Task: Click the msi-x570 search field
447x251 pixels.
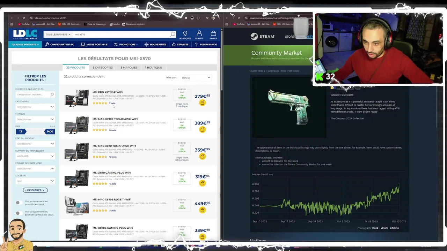Action: pyautogui.click(x=121, y=35)
